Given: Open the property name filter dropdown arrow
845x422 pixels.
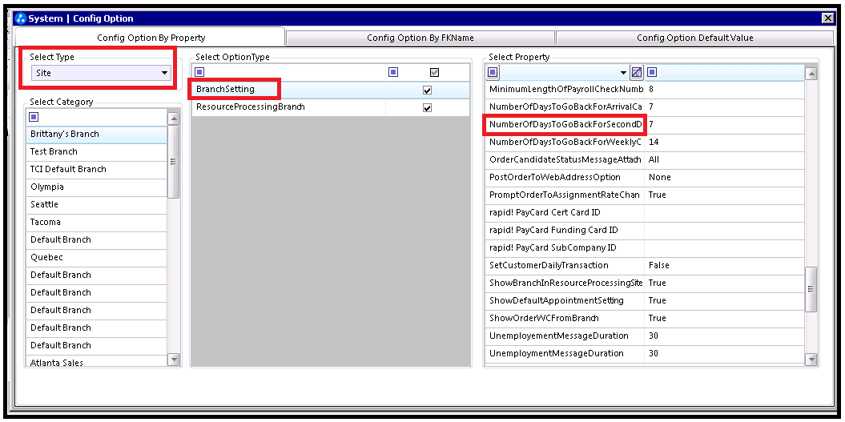Looking at the screenshot, I should (x=623, y=73).
